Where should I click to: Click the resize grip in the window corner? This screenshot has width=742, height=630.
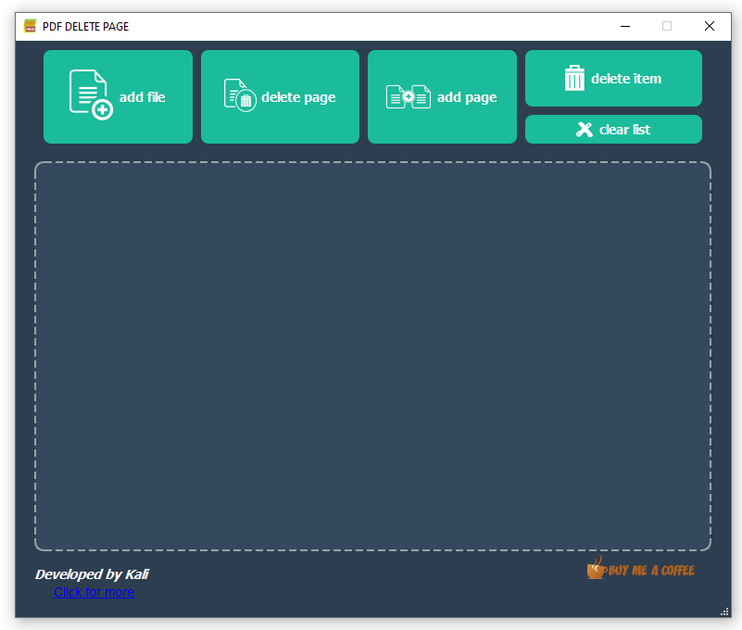724,611
